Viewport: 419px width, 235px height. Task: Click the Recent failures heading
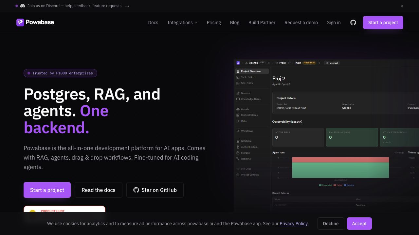[x=281, y=193]
